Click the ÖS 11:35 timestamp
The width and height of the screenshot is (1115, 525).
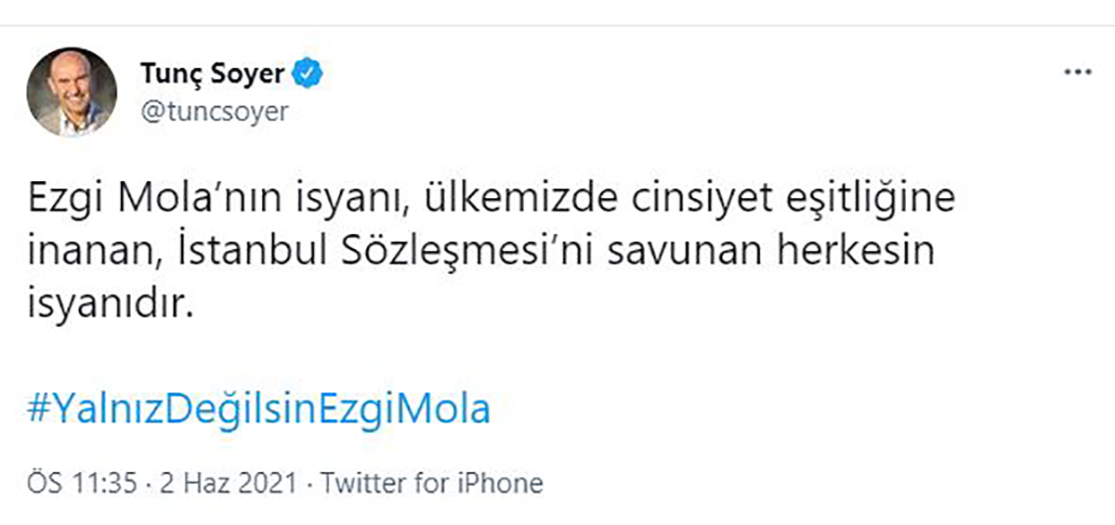tap(84, 483)
